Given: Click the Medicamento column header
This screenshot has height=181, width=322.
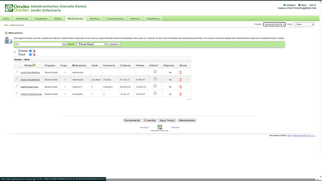Looking at the screenshot, I should click(x=79, y=65).
